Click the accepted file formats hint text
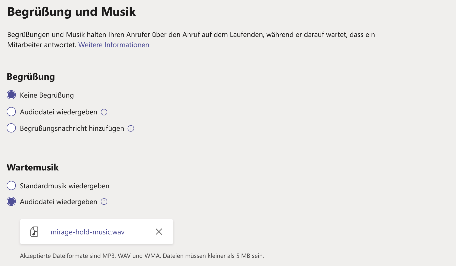 142,256
